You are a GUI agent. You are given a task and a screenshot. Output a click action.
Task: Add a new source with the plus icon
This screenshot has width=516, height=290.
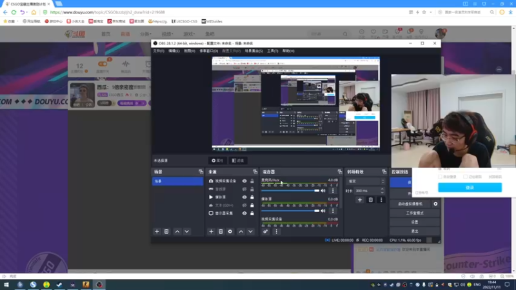point(212,231)
